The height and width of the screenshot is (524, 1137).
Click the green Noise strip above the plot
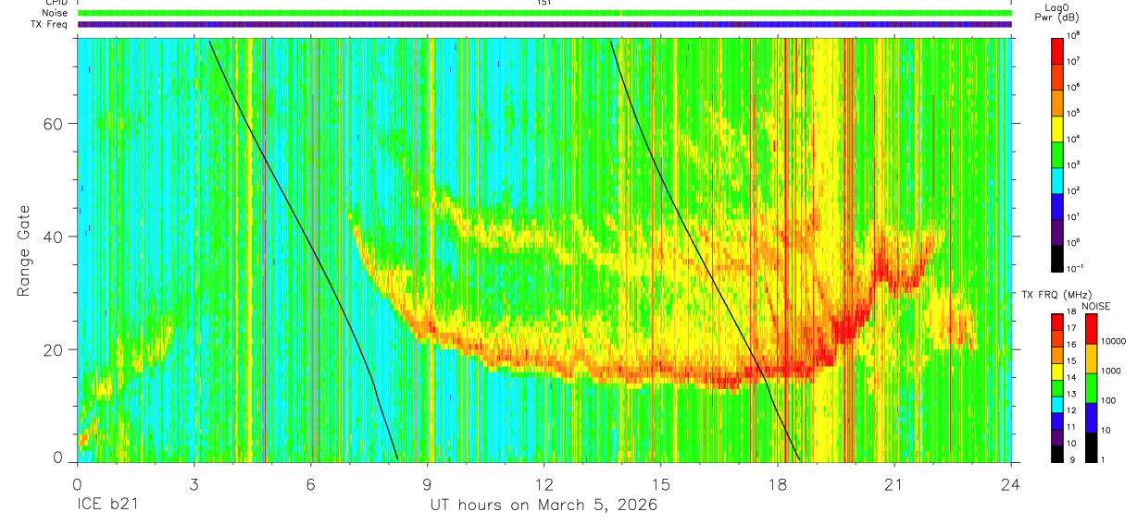tap(544, 13)
